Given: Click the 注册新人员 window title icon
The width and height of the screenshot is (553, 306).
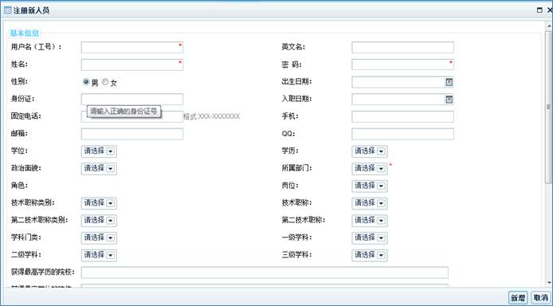Looking at the screenshot, I should pos(8,10).
